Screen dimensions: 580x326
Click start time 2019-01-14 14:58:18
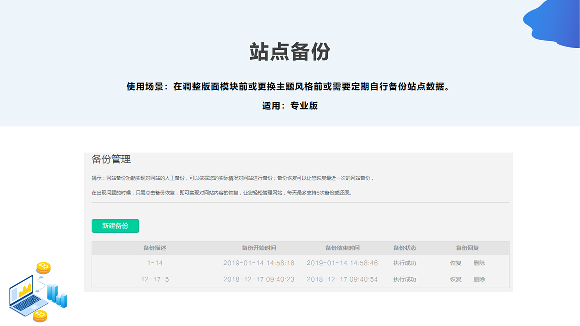click(259, 263)
